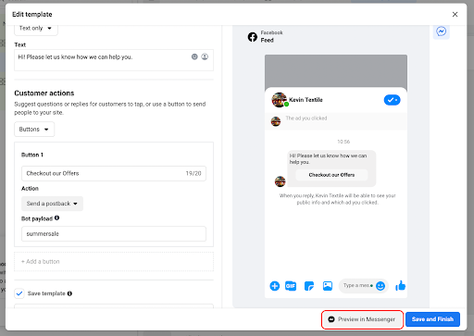Click the Checkout our Offers preview button

click(331, 175)
